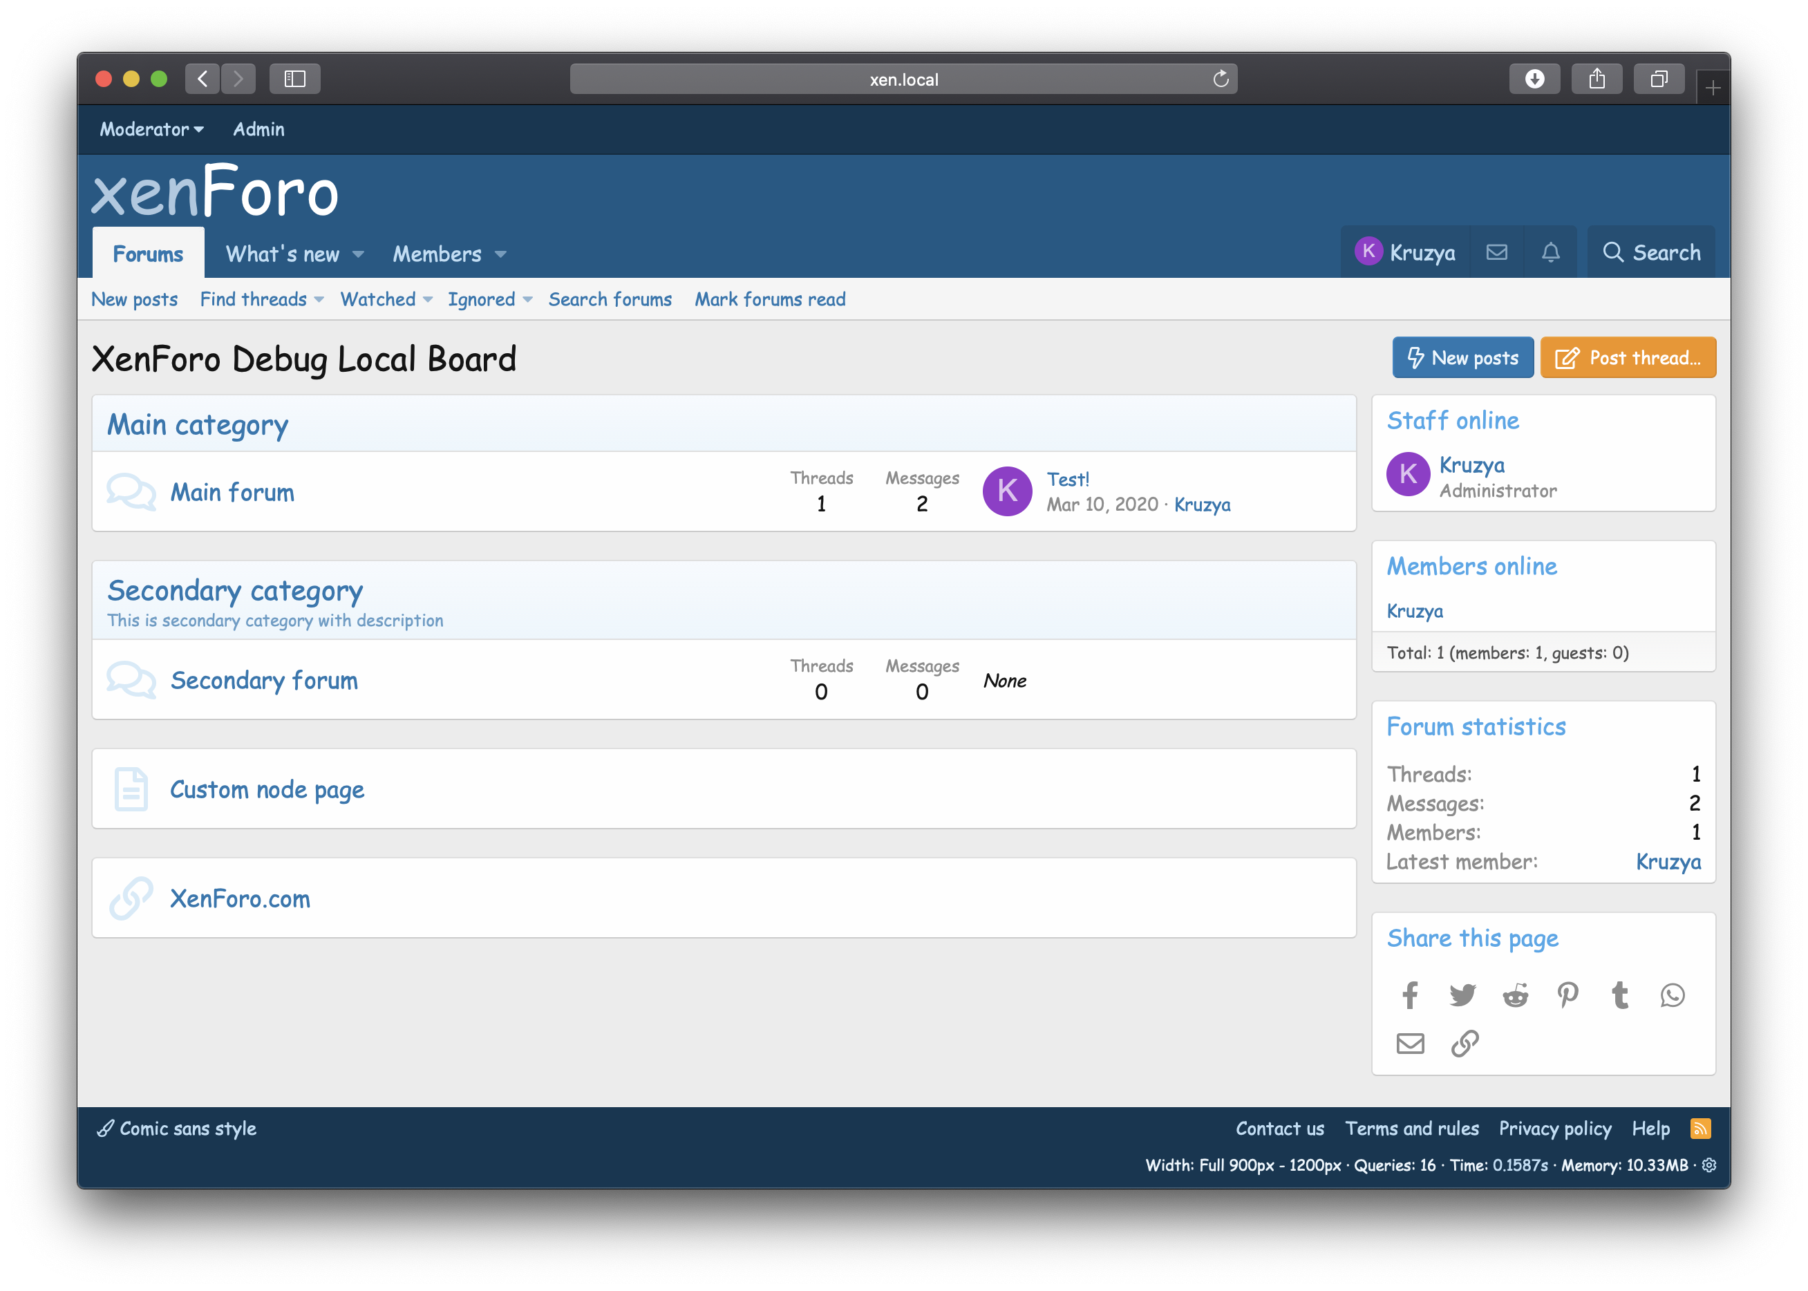Share this page on Tumblr
This screenshot has height=1291, width=1808.
[1619, 995]
